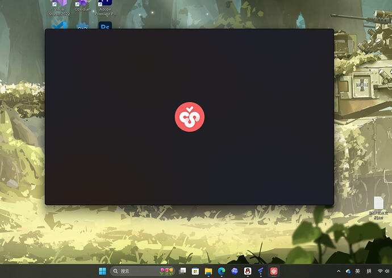Open the volume speaker tray icon
The width and height of the screenshot is (392, 278).
(x=387, y=271)
